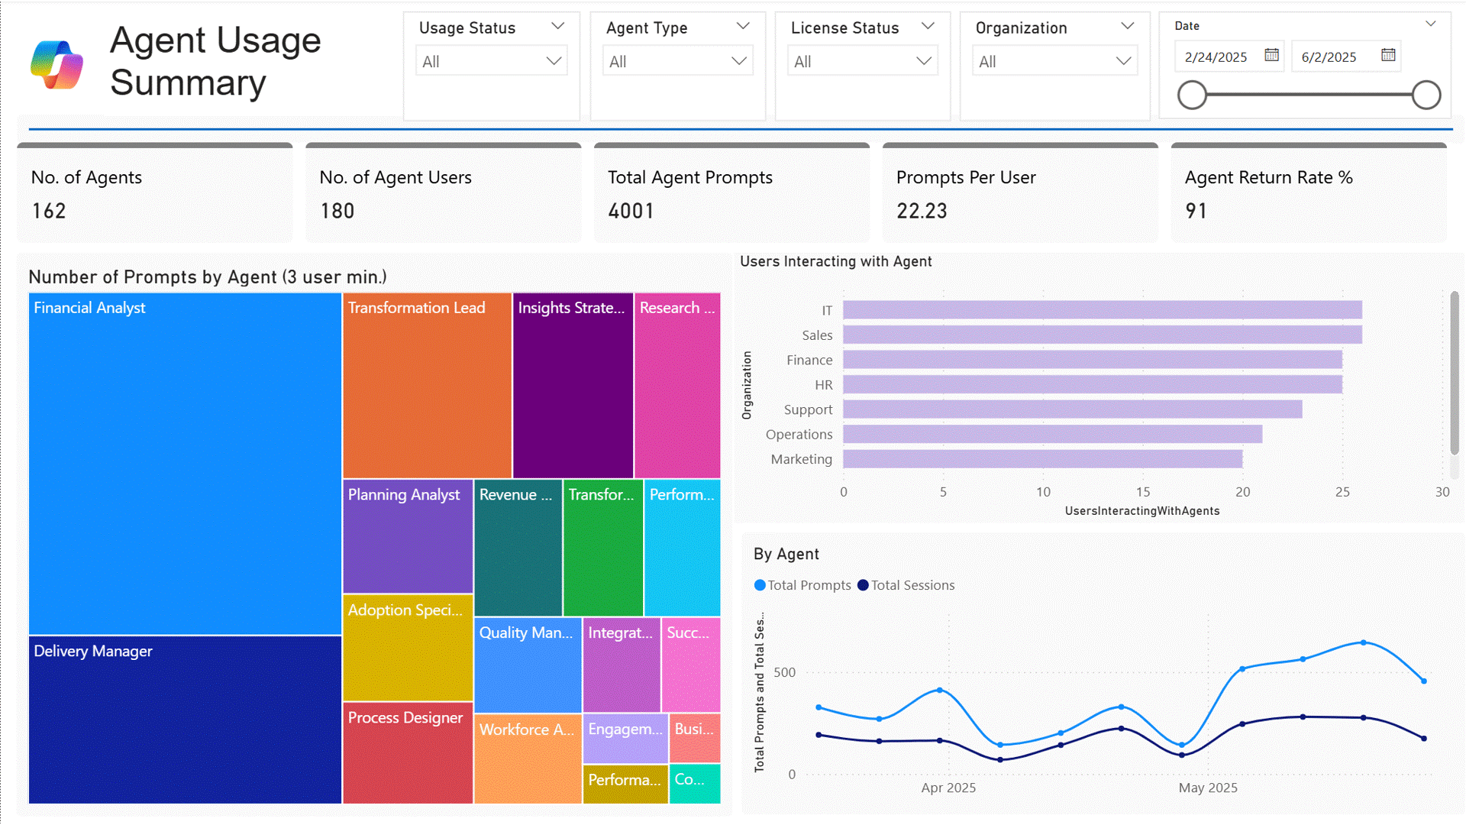
Task: Open the end date calendar picker
Action: tap(1388, 55)
